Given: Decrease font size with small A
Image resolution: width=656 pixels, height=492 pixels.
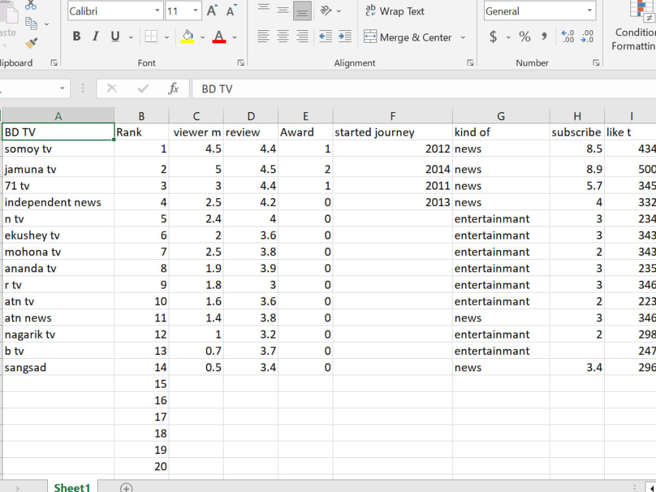Looking at the screenshot, I should (231, 11).
